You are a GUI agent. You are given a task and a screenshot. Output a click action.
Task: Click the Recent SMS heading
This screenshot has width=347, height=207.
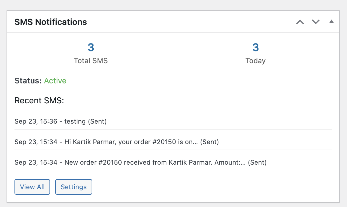pos(39,101)
